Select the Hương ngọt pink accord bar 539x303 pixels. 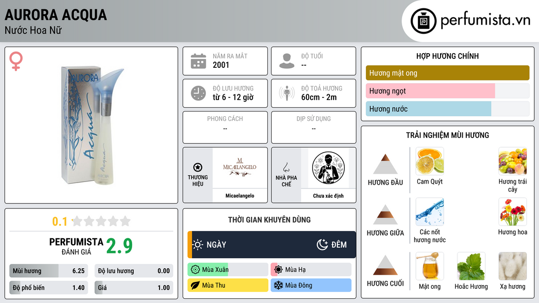point(447,90)
